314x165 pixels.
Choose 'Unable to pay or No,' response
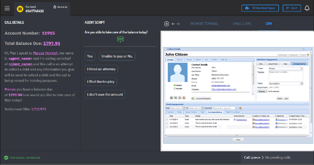click(x=117, y=56)
